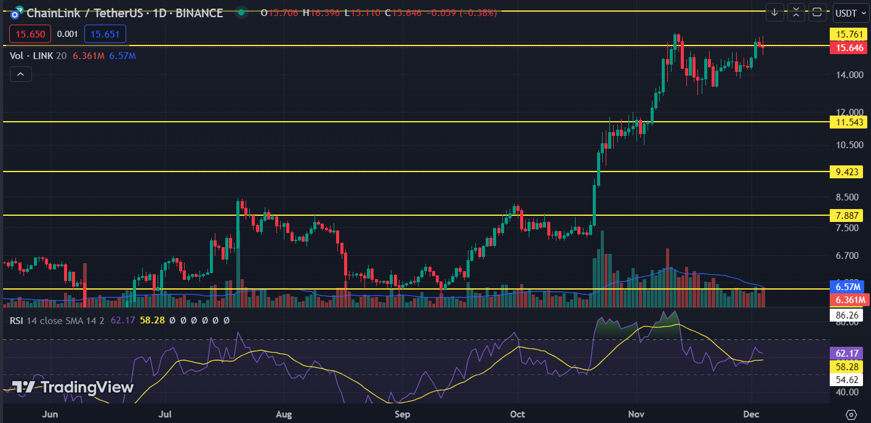Viewport: 871px width, 423px height.
Task: Click the blue 6.57M volume MA label
Action: [848, 287]
